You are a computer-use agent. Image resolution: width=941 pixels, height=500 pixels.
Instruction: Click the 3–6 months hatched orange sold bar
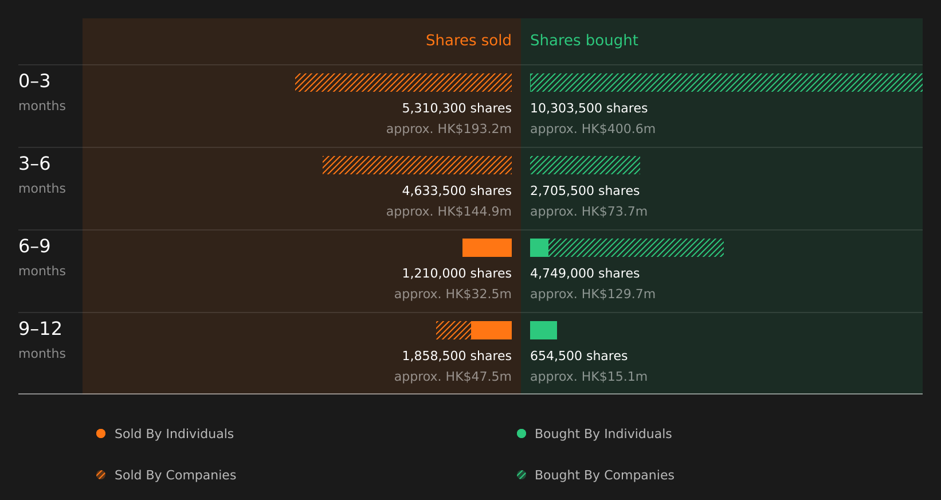tap(417, 165)
